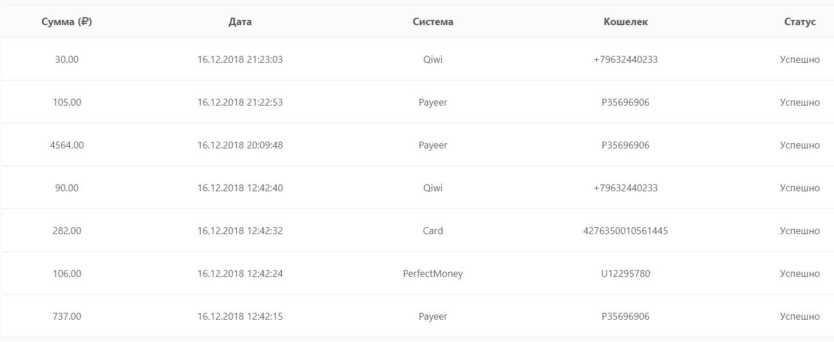Select the PerfectMoney system cell
The image size is (834, 342).
click(433, 273)
